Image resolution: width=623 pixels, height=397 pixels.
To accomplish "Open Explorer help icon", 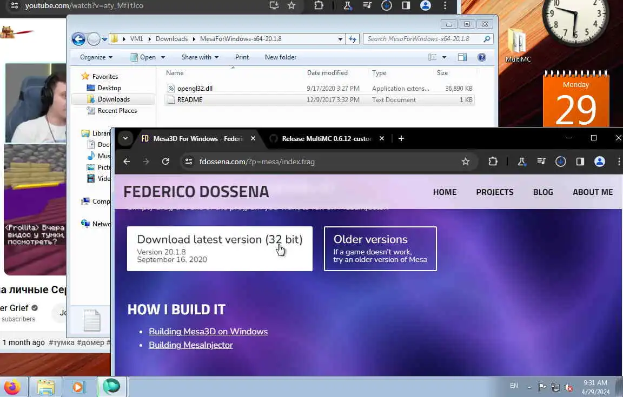I will click(x=481, y=57).
